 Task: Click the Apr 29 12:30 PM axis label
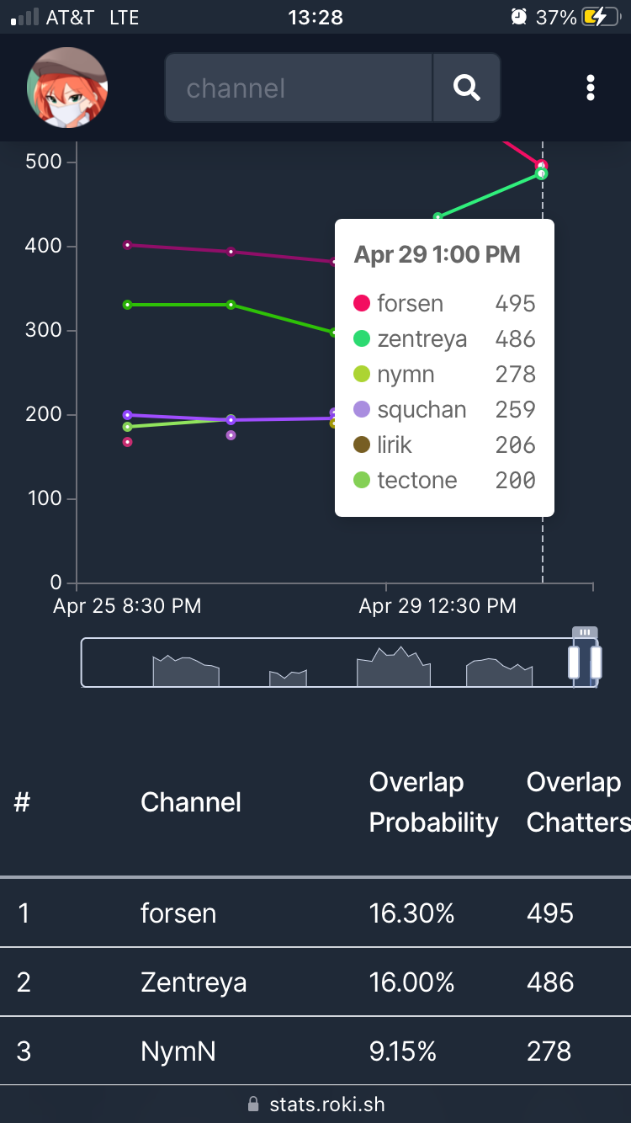(x=437, y=606)
